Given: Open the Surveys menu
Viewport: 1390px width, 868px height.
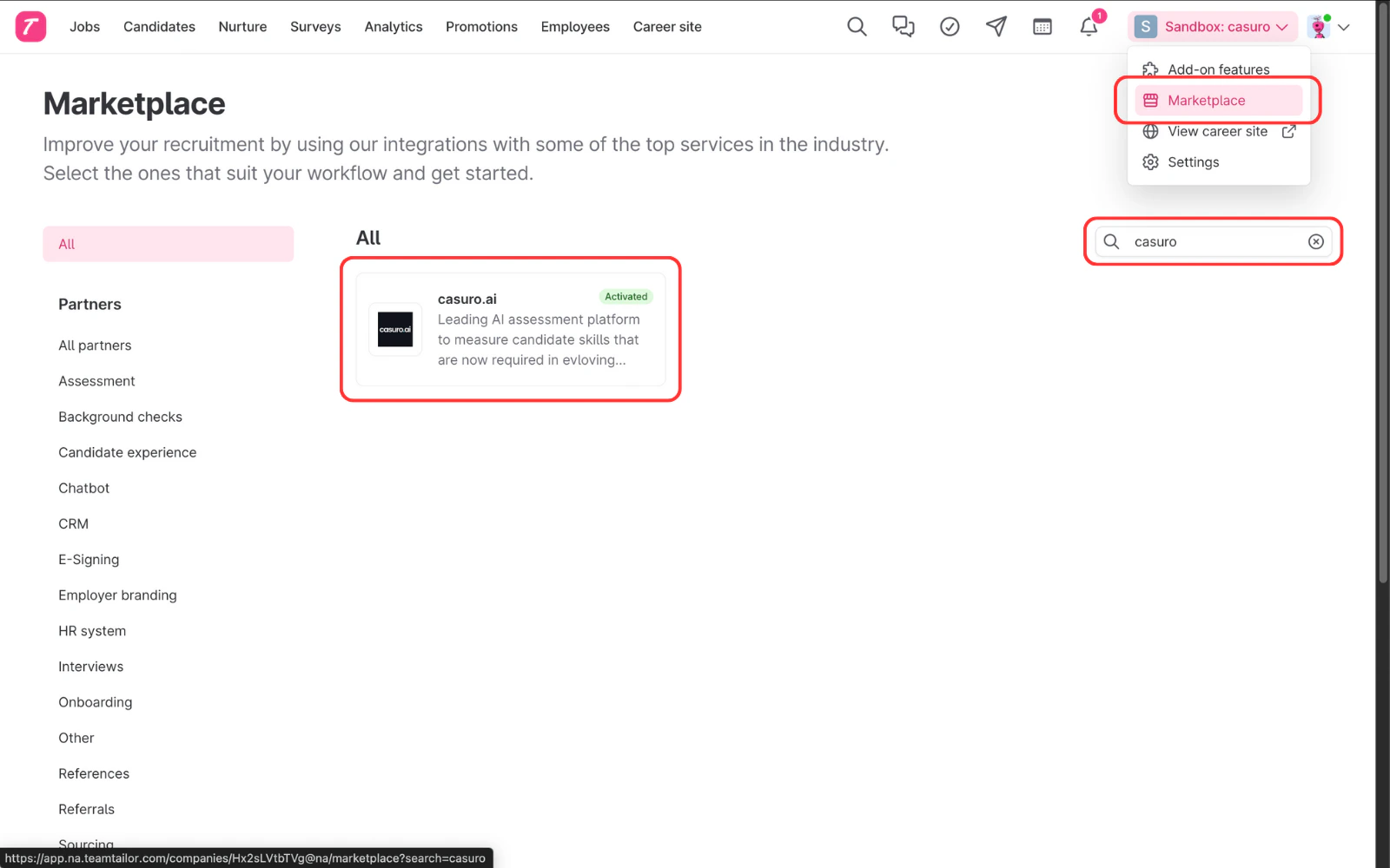Looking at the screenshot, I should pyautogui.click(x=315, y=27).
